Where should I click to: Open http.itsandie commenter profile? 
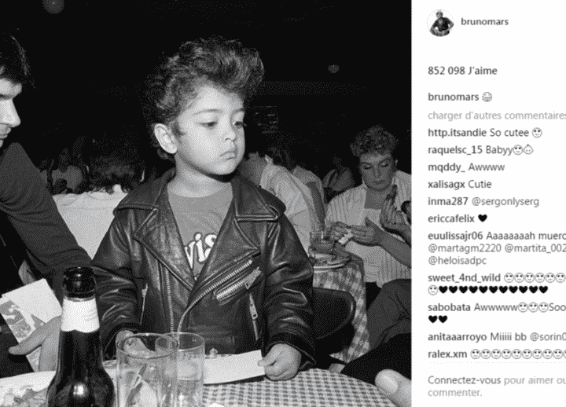pos(458,133)
